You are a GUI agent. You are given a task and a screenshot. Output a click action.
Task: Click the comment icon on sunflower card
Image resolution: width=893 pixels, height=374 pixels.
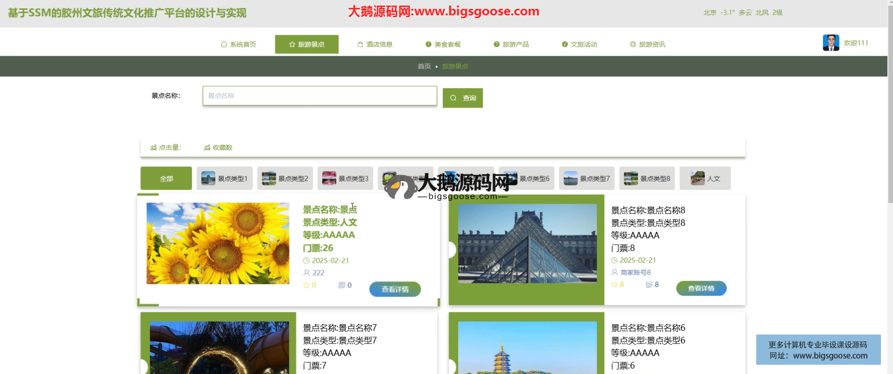(342, 285)
